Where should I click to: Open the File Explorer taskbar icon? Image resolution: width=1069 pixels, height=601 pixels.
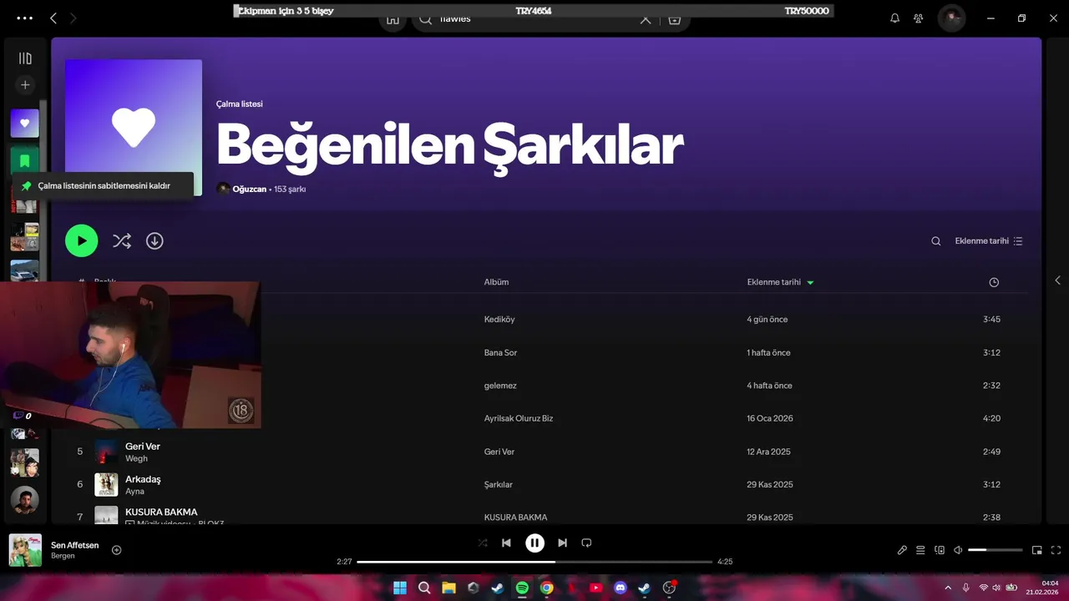coord(448,588)
